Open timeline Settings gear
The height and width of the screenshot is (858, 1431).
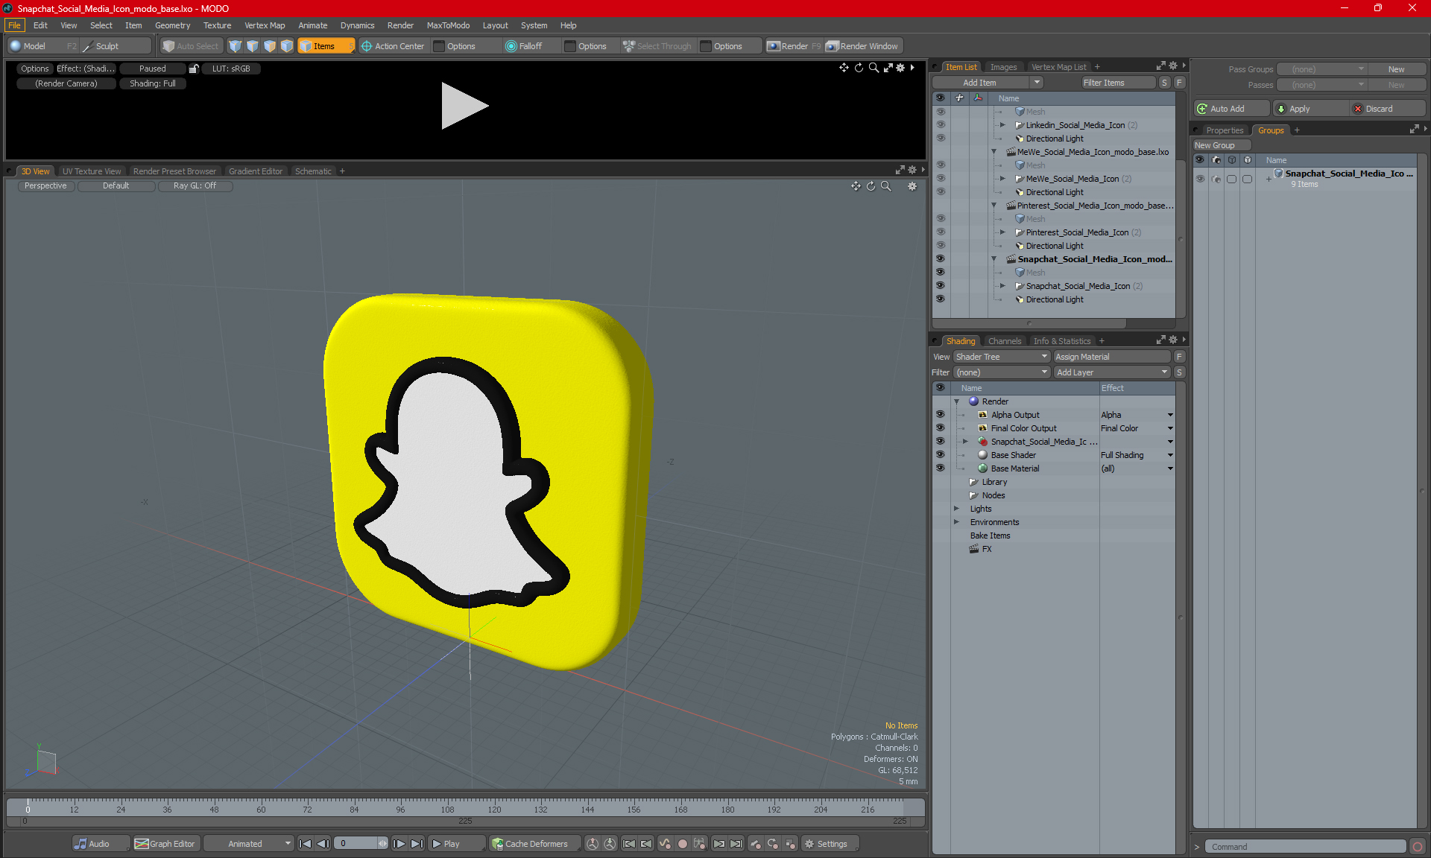tap(809, 844)
